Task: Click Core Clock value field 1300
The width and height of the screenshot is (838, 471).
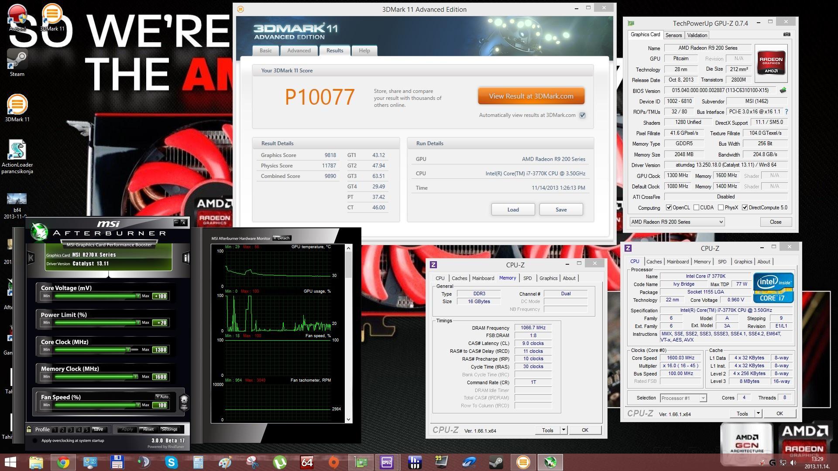Action: point(160,350)
